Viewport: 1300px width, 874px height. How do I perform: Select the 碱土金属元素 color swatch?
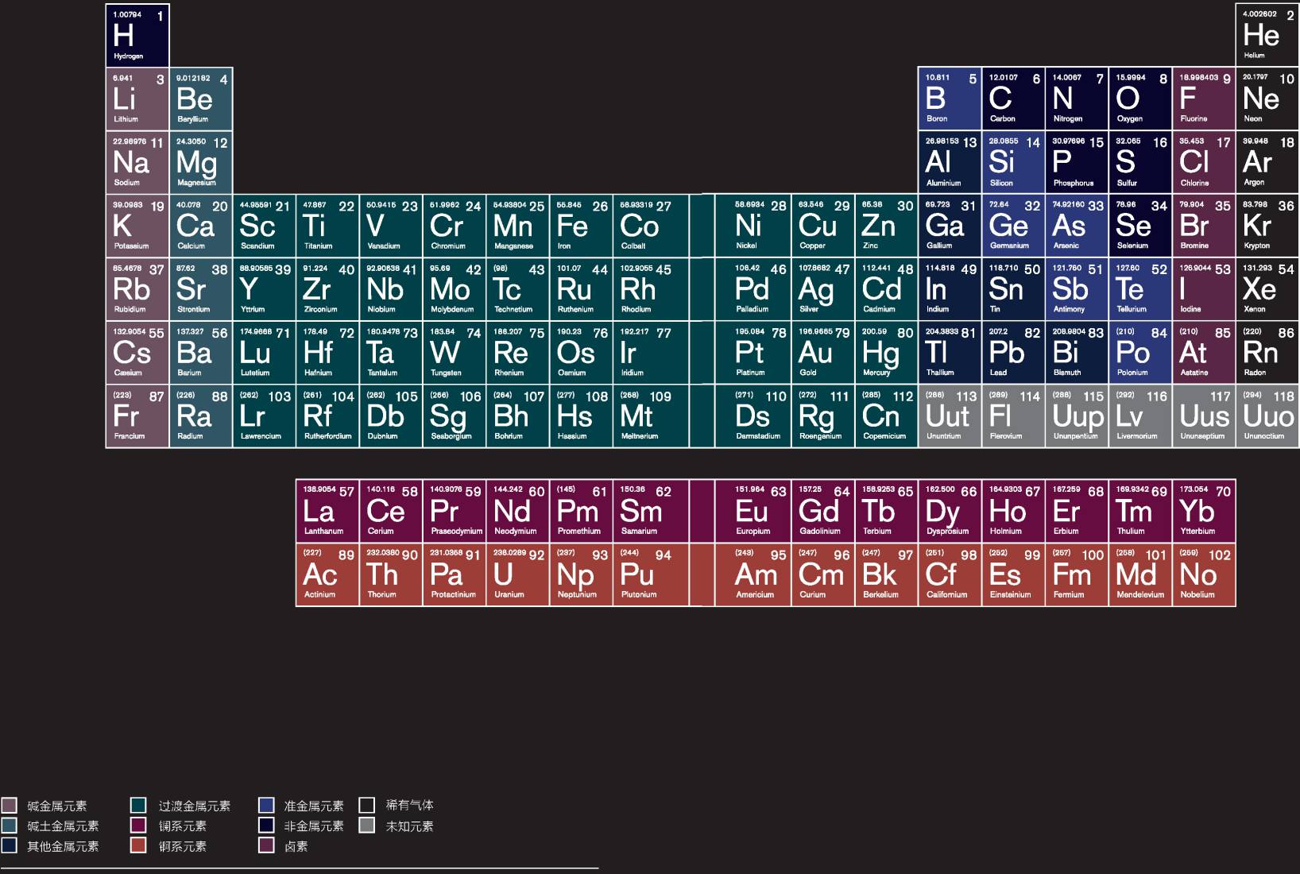click(x=10, y=826)
